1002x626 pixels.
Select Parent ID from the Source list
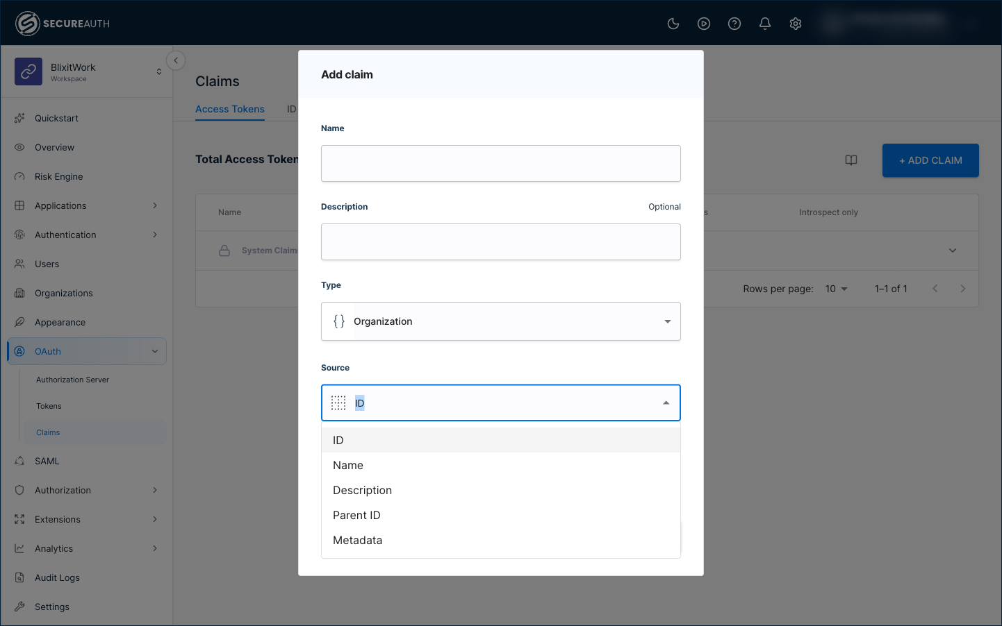click(x=500, y=515)
